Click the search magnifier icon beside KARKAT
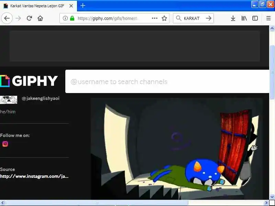 (178, 18)
